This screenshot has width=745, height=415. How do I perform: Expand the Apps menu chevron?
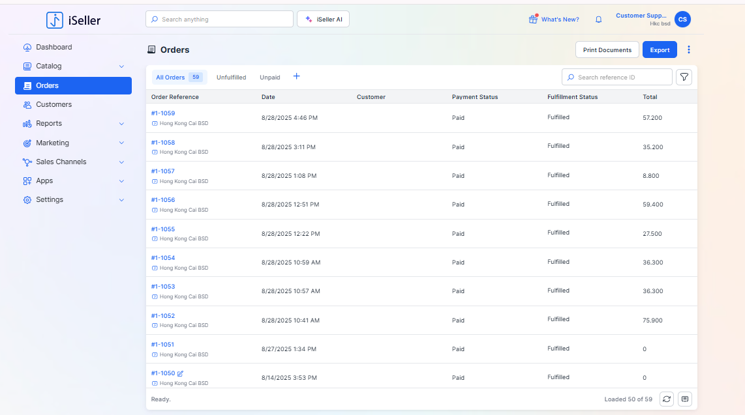coord(121,181)
